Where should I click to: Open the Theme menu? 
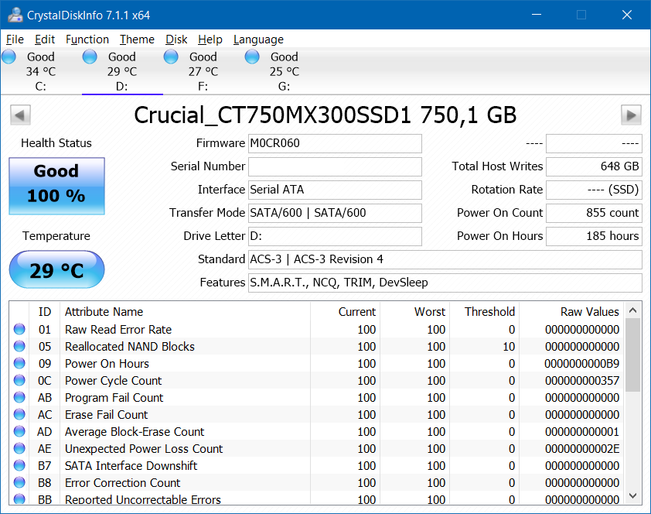(137, 39)
